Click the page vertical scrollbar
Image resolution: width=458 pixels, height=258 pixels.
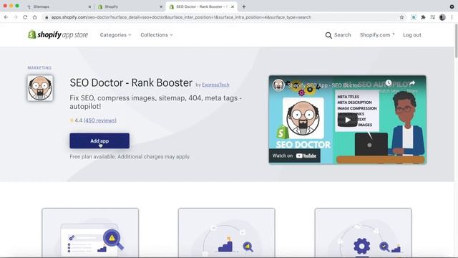click(x=456, y=41)
